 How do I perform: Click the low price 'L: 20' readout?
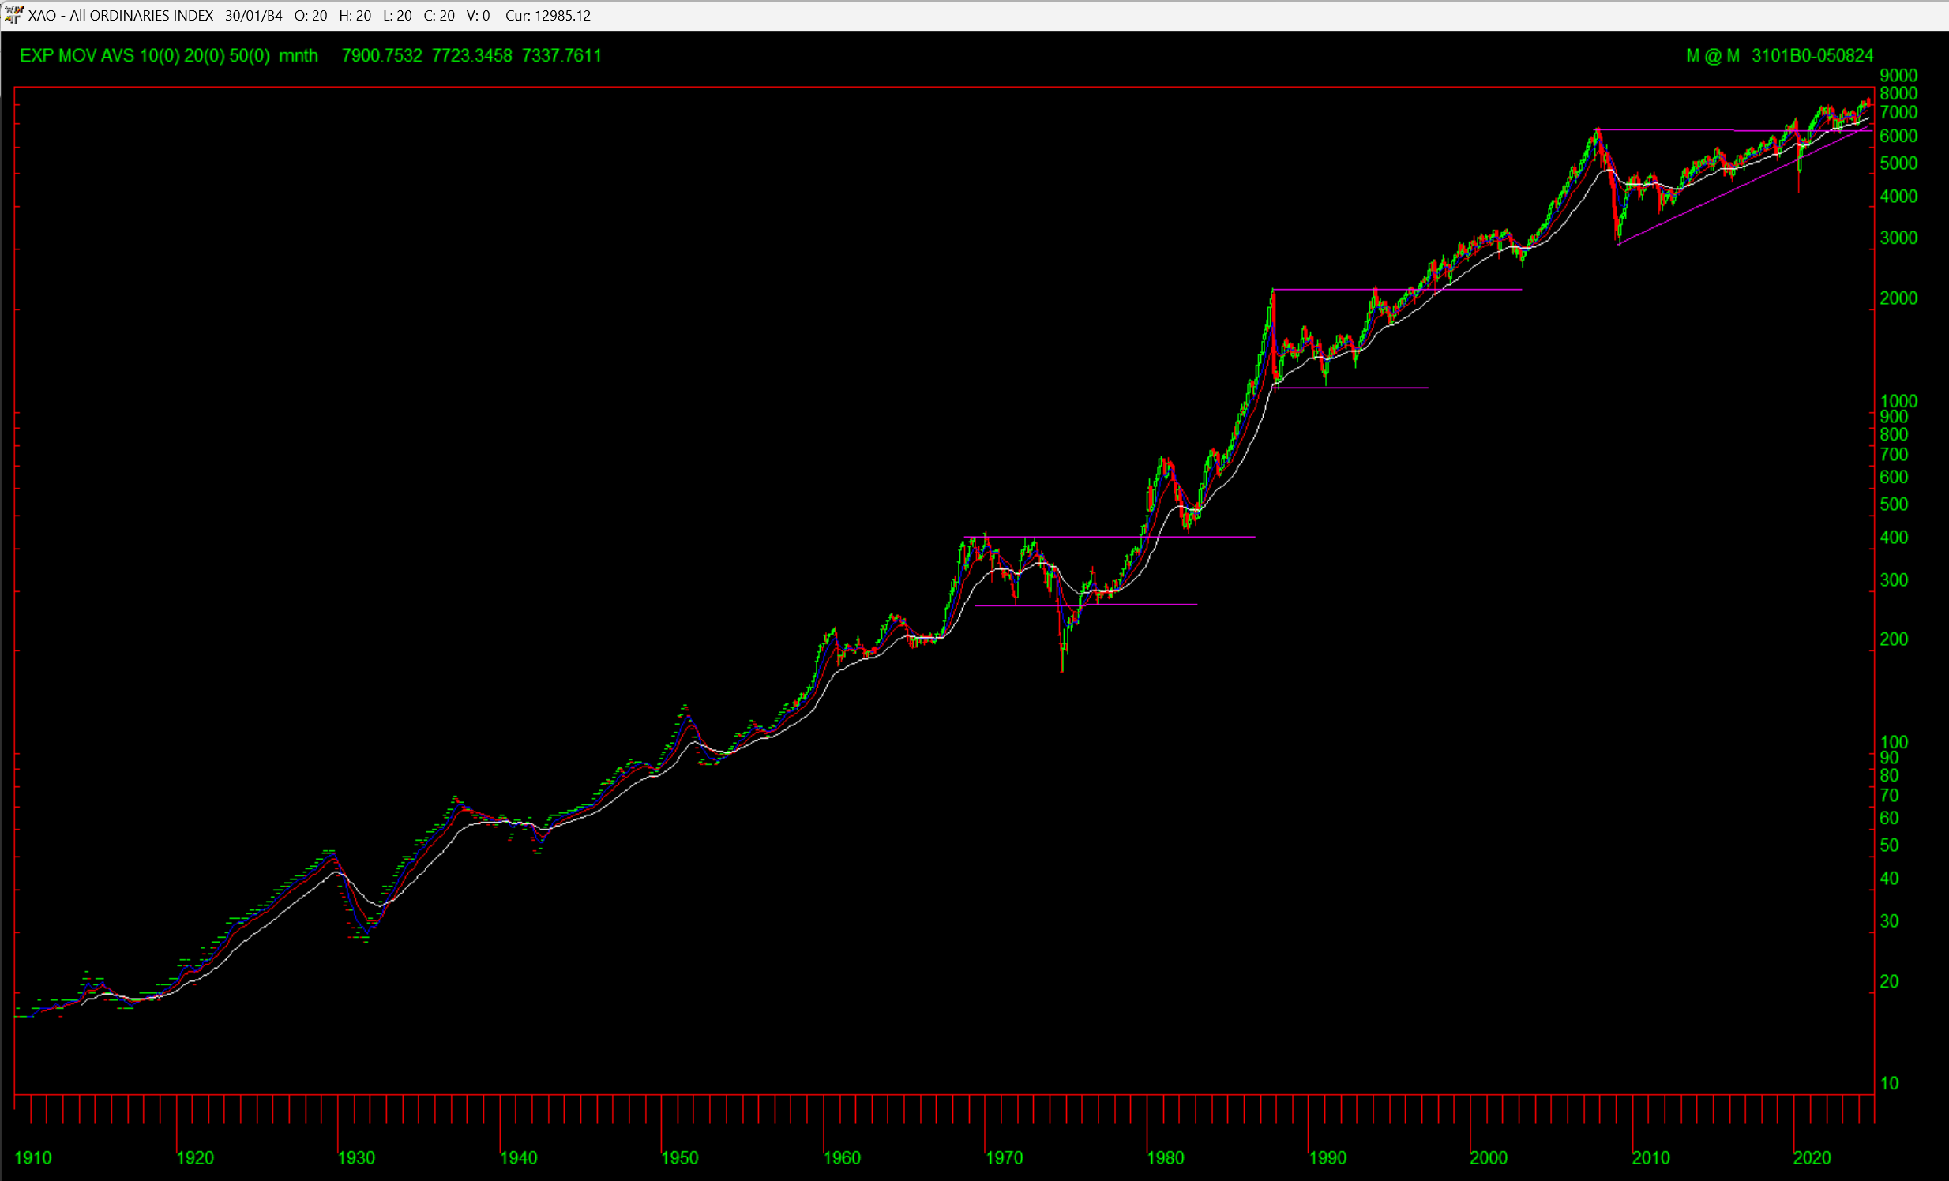[398, 16]
